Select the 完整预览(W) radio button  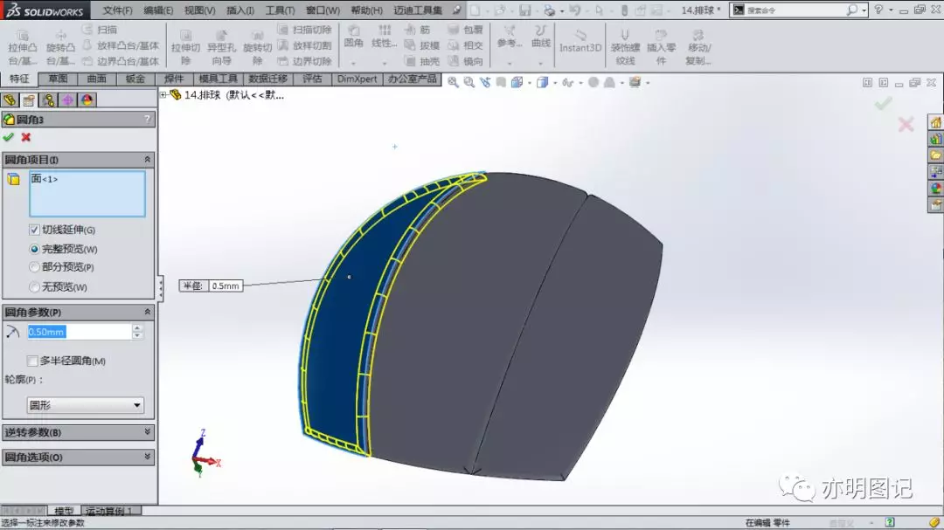(x=34, y=249)
